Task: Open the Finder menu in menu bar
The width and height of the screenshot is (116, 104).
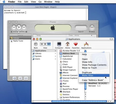Action: pos(12,2)
